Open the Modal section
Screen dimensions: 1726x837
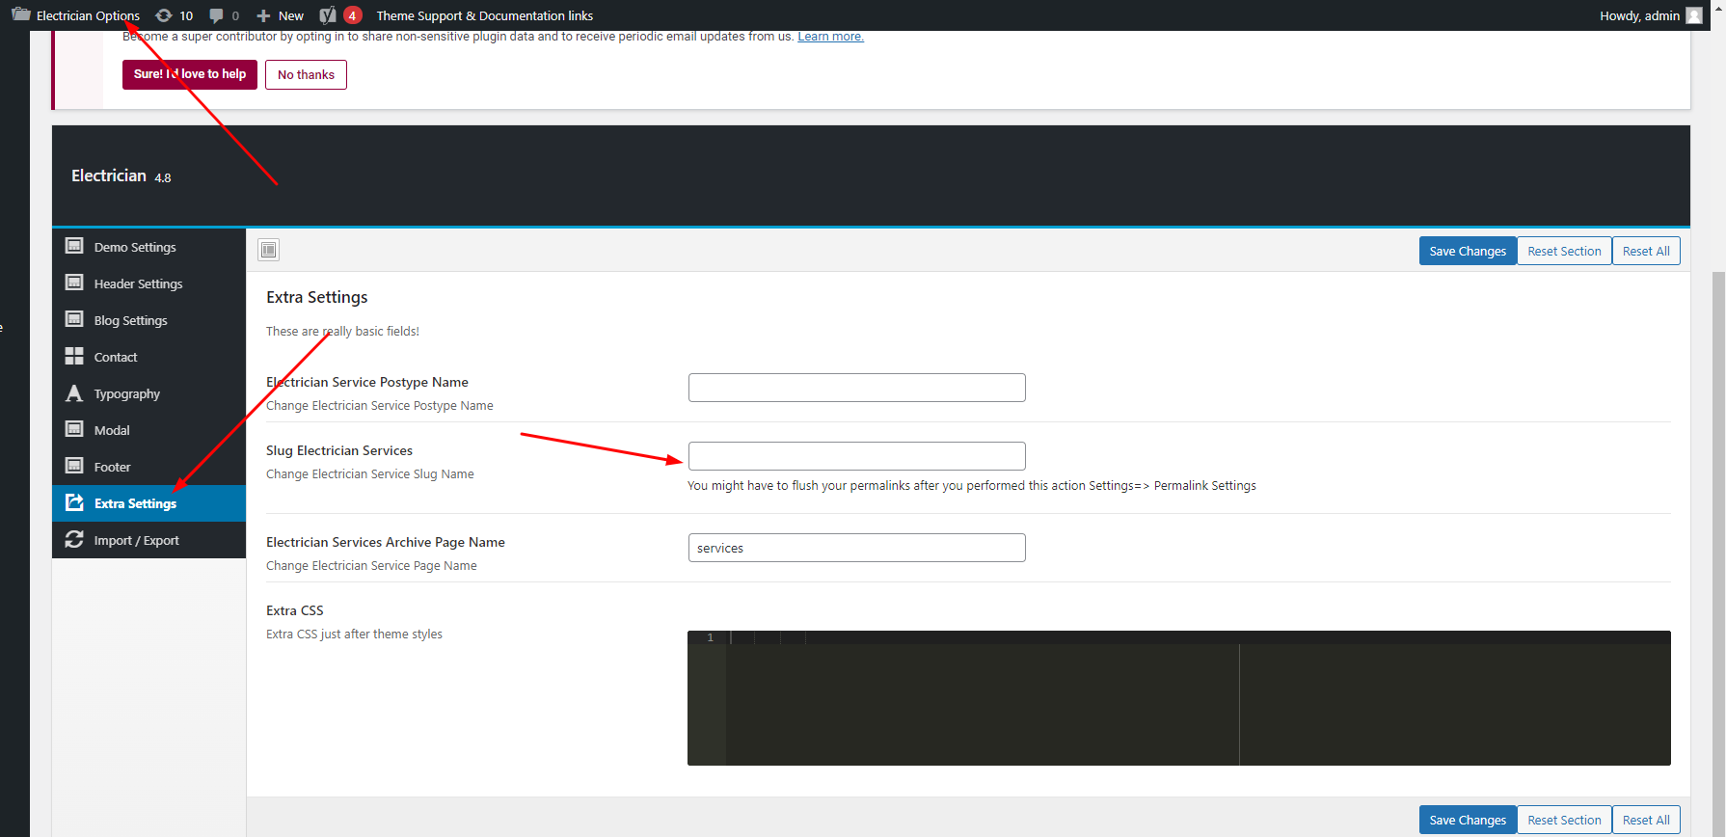coord(149,430)
